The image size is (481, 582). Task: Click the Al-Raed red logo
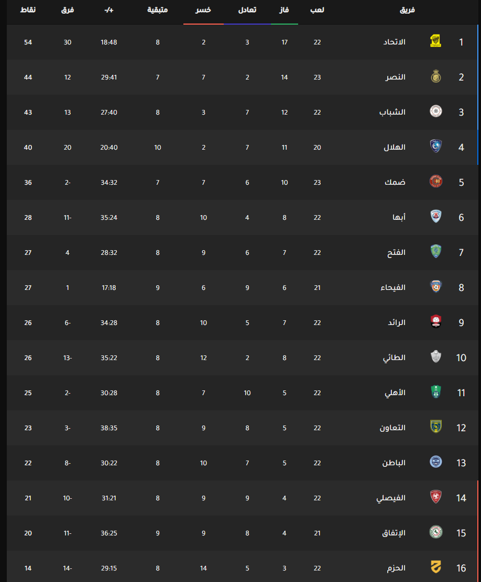coord(435,321)
